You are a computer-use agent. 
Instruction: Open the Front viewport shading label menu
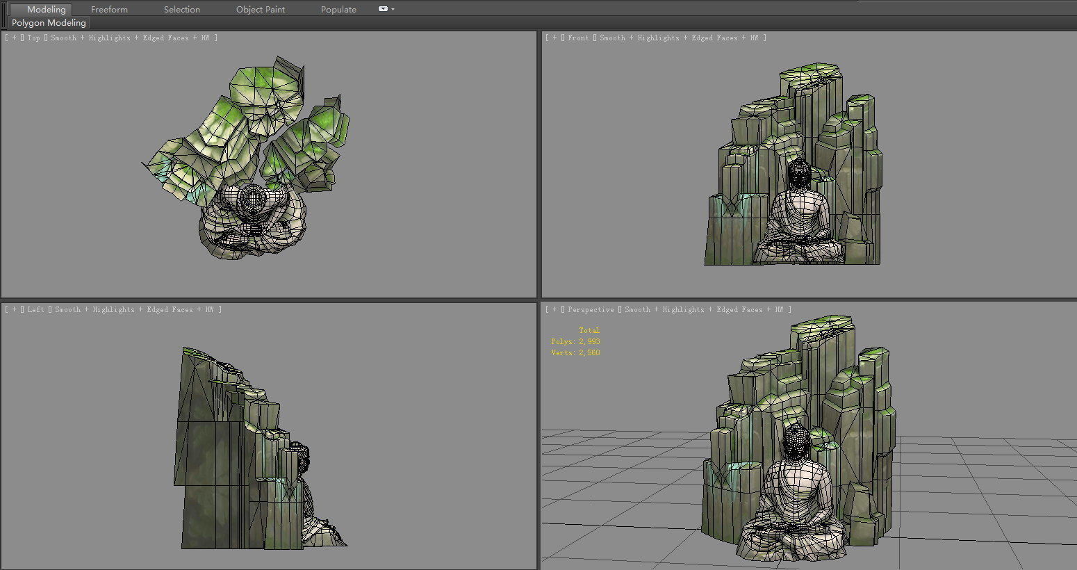point(679,38)
